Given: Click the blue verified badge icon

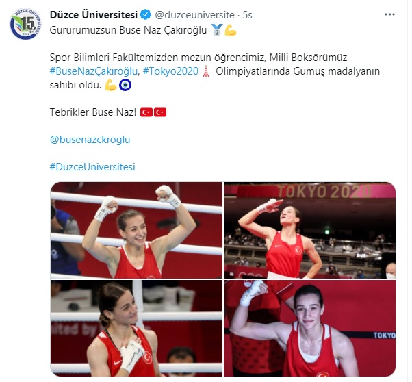Looking at the screenshot, I should [146, 15].
